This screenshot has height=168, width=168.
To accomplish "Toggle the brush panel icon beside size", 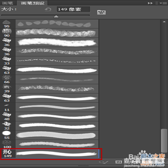I will click(x=101, y=12).
